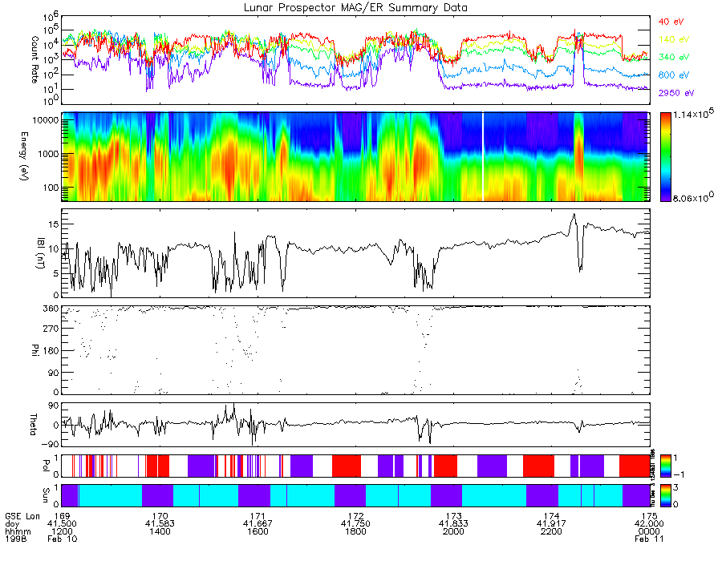722x561 pixels.
Task: Click the "Feb 11" date label
Action: (x=649, y=539)
